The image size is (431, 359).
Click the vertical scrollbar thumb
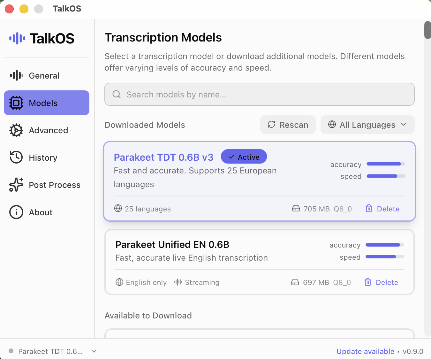pyautogui.click(x=427, y=30)
